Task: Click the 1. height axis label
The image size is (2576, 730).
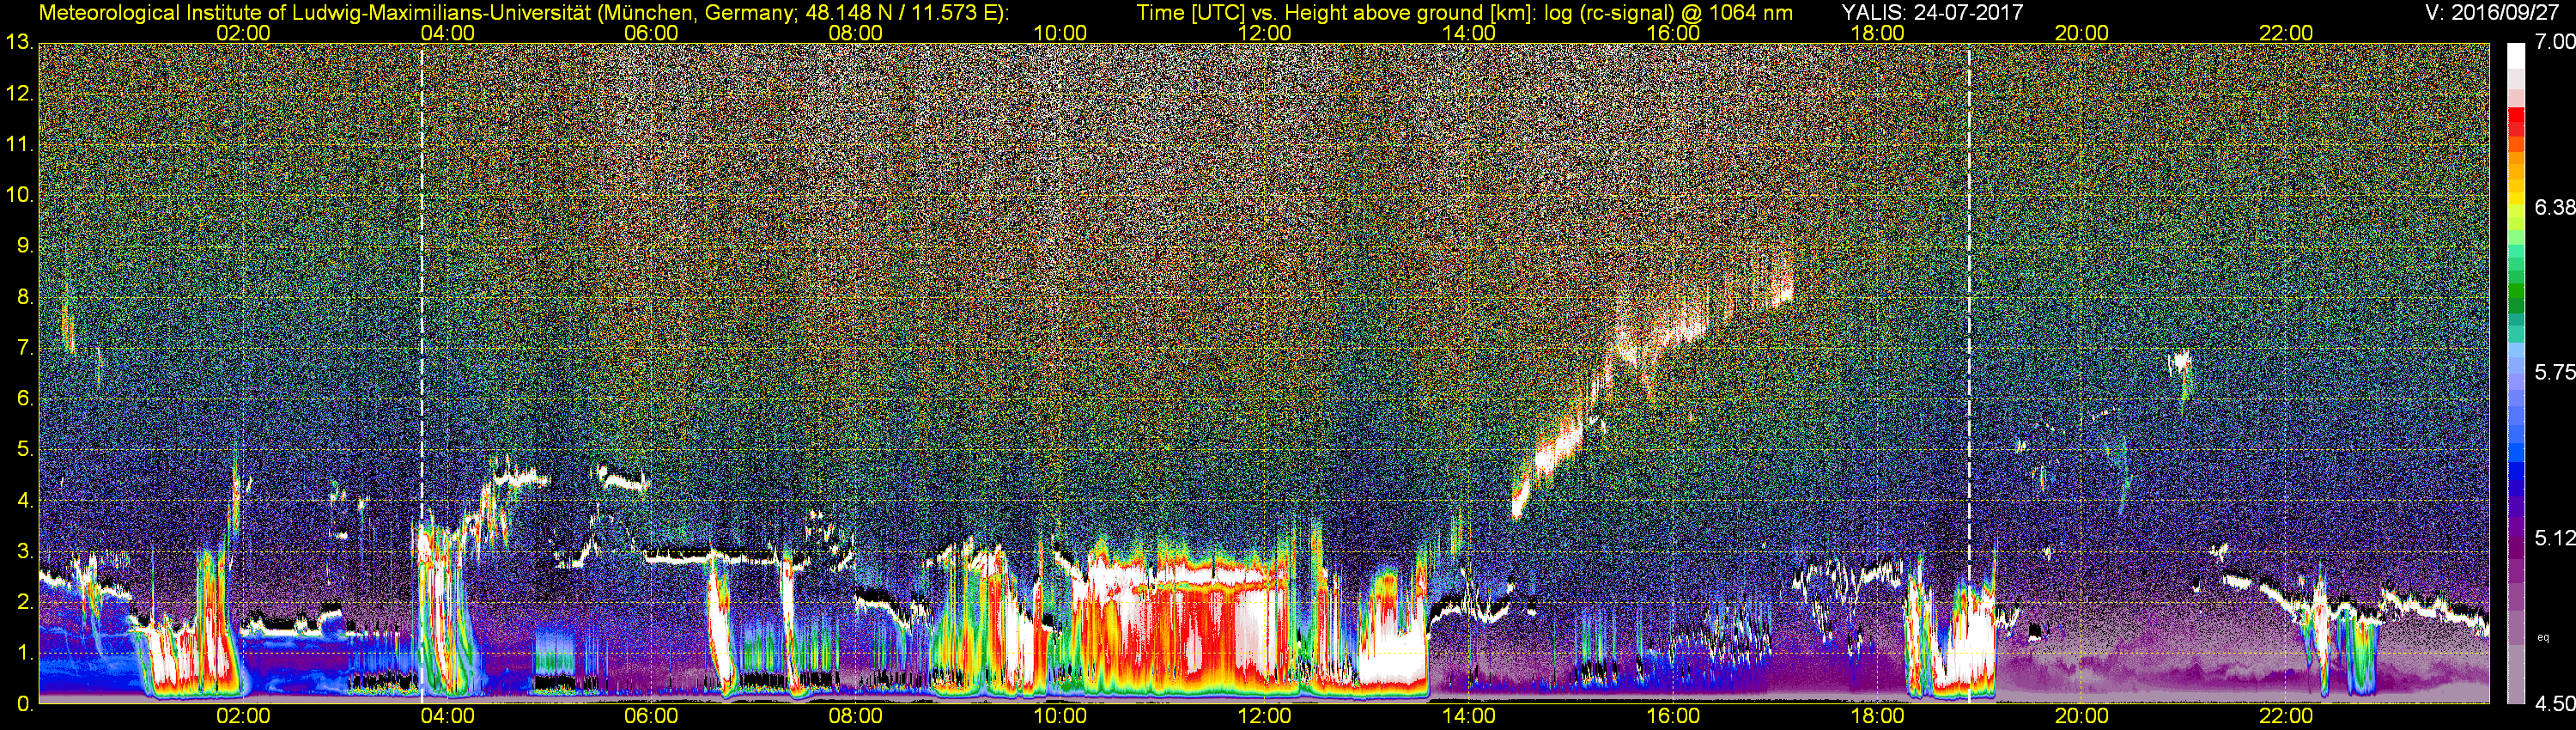Action: pos(25,654)
